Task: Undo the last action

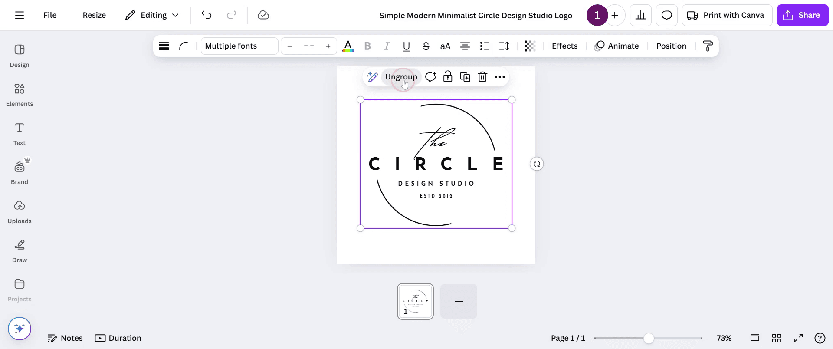Action: click(x=207, y=15)
